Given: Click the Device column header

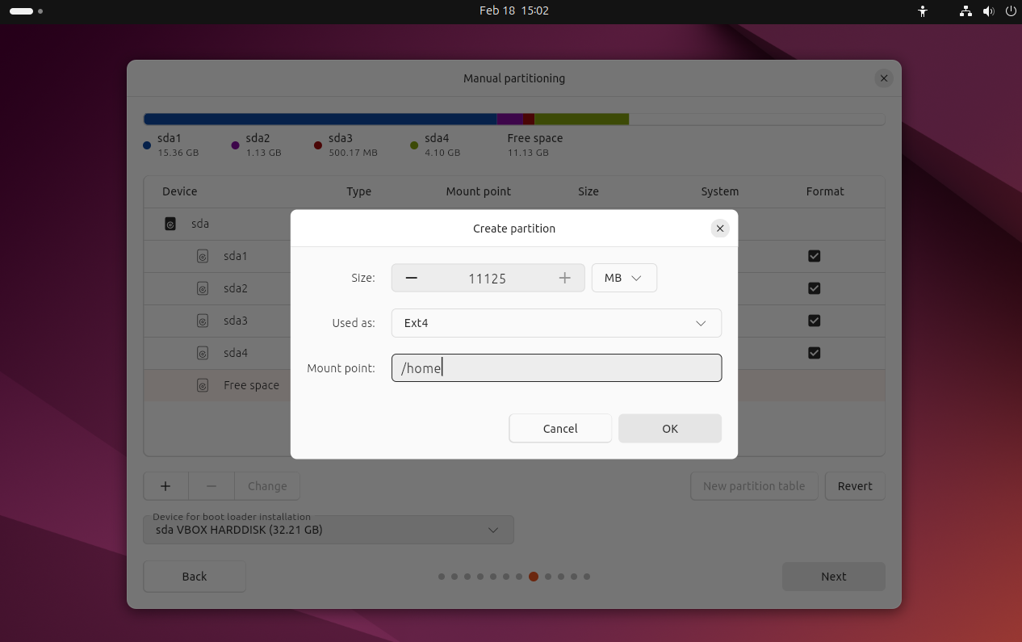Looking at the screenshot, I should (x=179, y=191).
